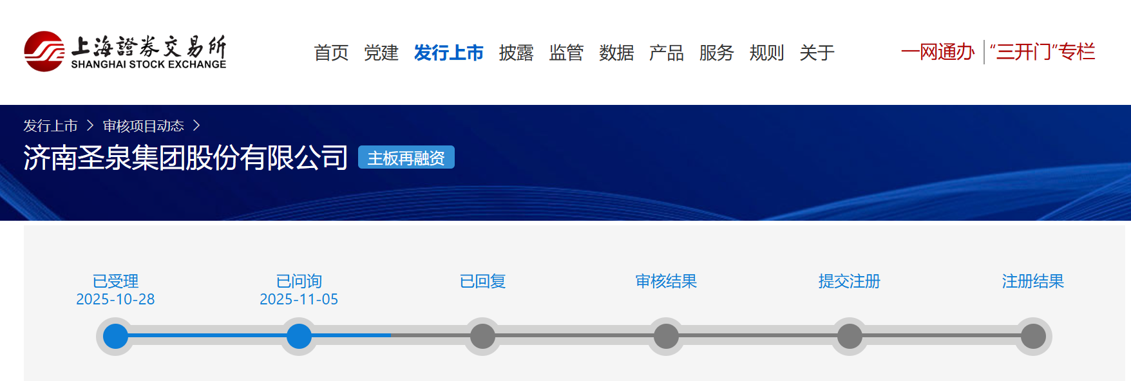Select the 已回复 timeline node
The width and height of the screenshot is (1131, 381).
click(x=482, y=336)
